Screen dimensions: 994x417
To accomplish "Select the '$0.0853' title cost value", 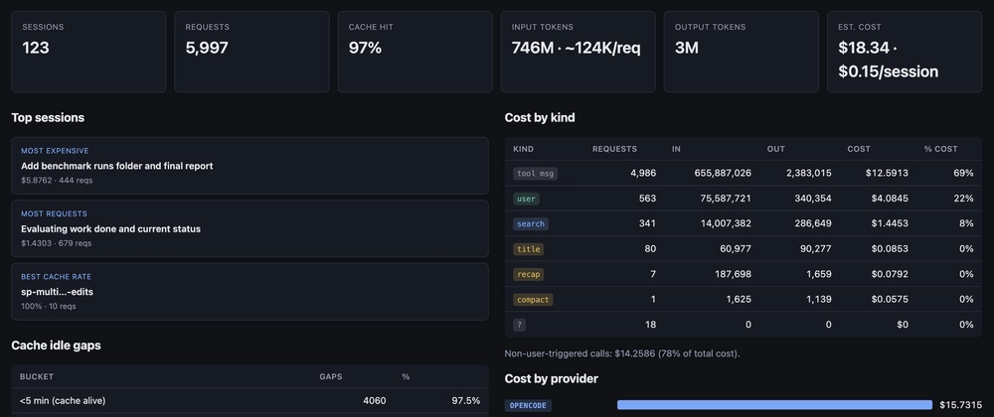I will pyautogui.click(x=890, y=249).
